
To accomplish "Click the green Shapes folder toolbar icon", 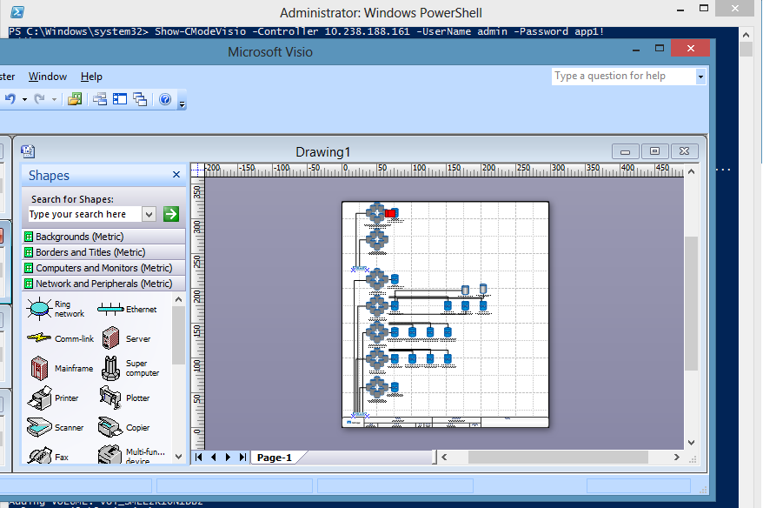I will click(x=75, y=99).
